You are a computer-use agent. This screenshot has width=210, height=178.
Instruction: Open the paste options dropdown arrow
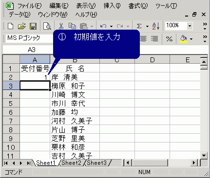pos(92,26)
